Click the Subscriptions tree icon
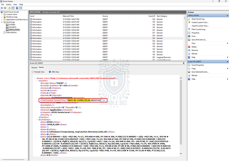Viewport: 229px width, 165px height. pyautogui.click(x=4, y=33)
